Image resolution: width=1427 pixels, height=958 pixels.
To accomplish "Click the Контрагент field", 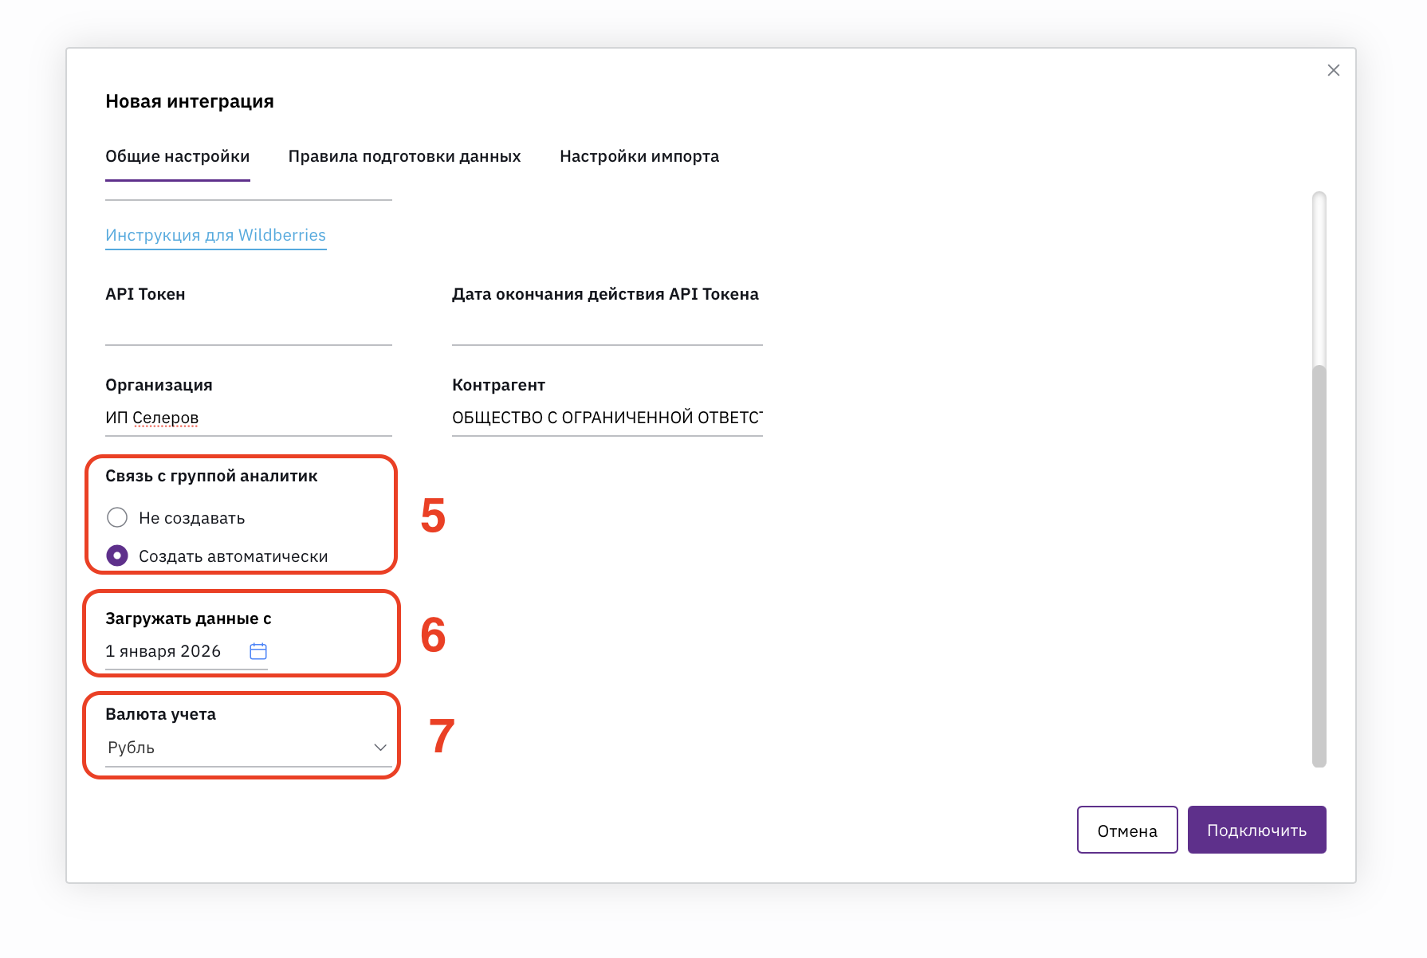I will 607,418.
